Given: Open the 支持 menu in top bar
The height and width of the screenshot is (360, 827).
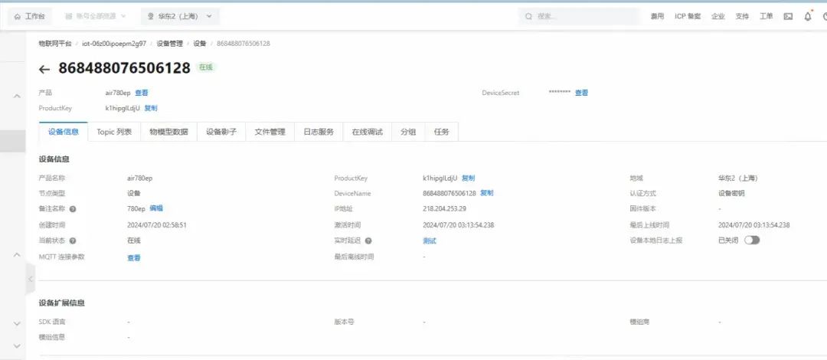Looking at the screenshot, I should point(742,16).
